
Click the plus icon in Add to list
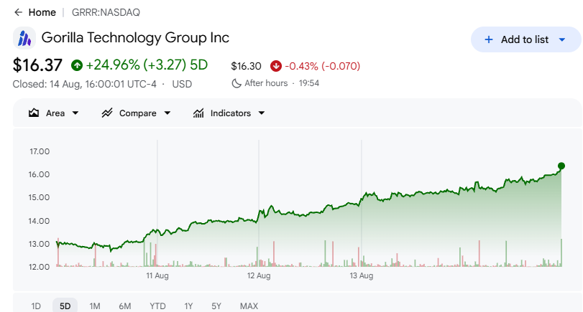489,39
